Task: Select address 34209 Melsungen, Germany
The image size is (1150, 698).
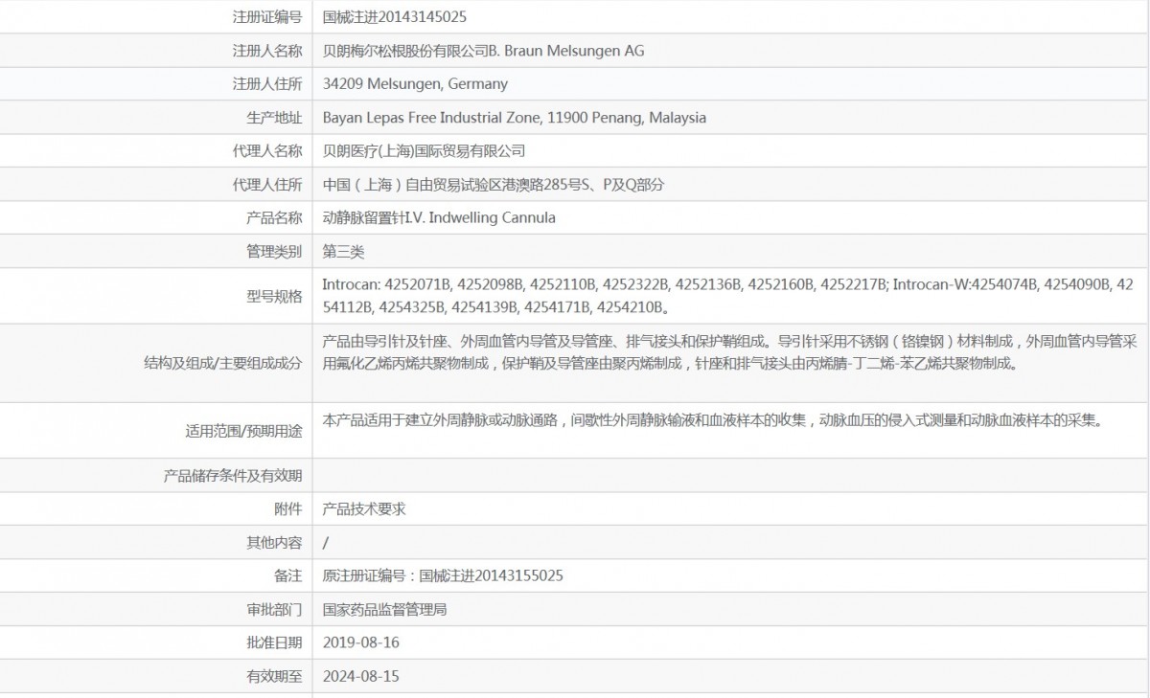Action: point(415,84)
